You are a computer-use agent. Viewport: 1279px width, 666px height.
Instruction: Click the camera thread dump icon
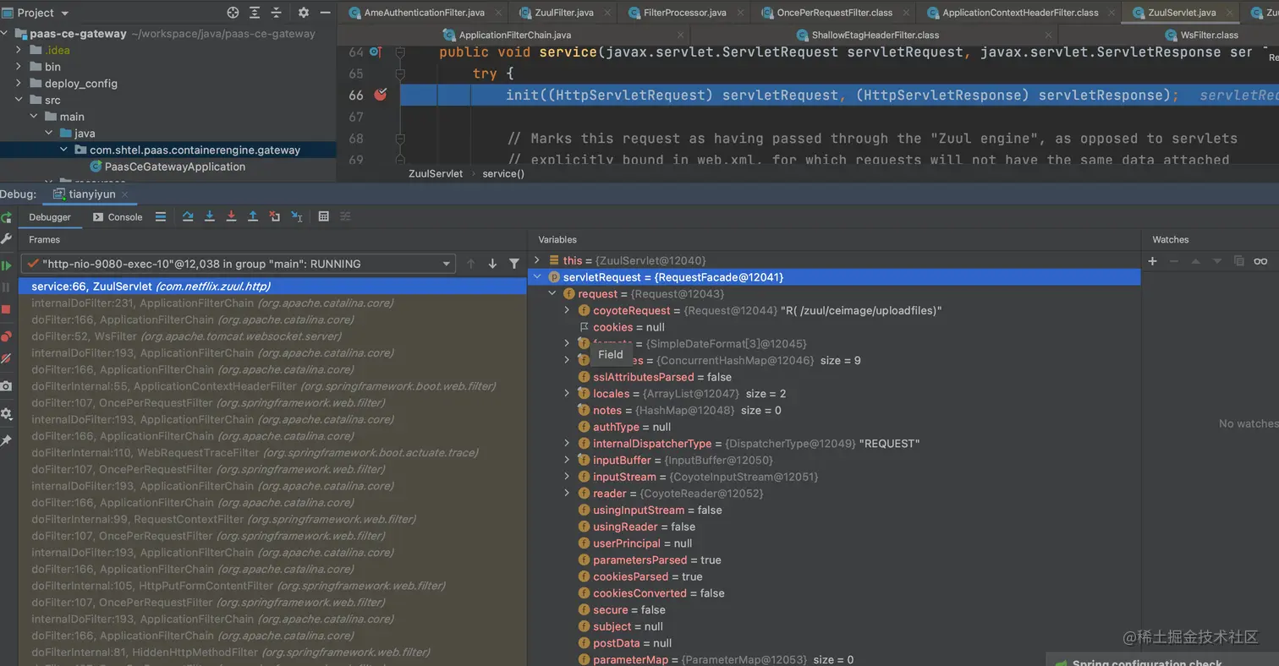coord(7,386)
